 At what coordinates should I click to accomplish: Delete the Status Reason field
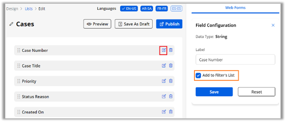[x=171, y=96]
